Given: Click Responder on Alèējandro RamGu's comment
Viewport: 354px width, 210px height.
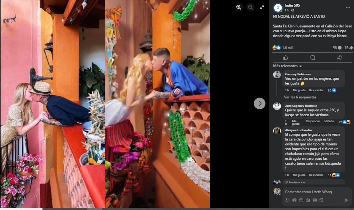Looking at the screenshot, I should point(316,175).
